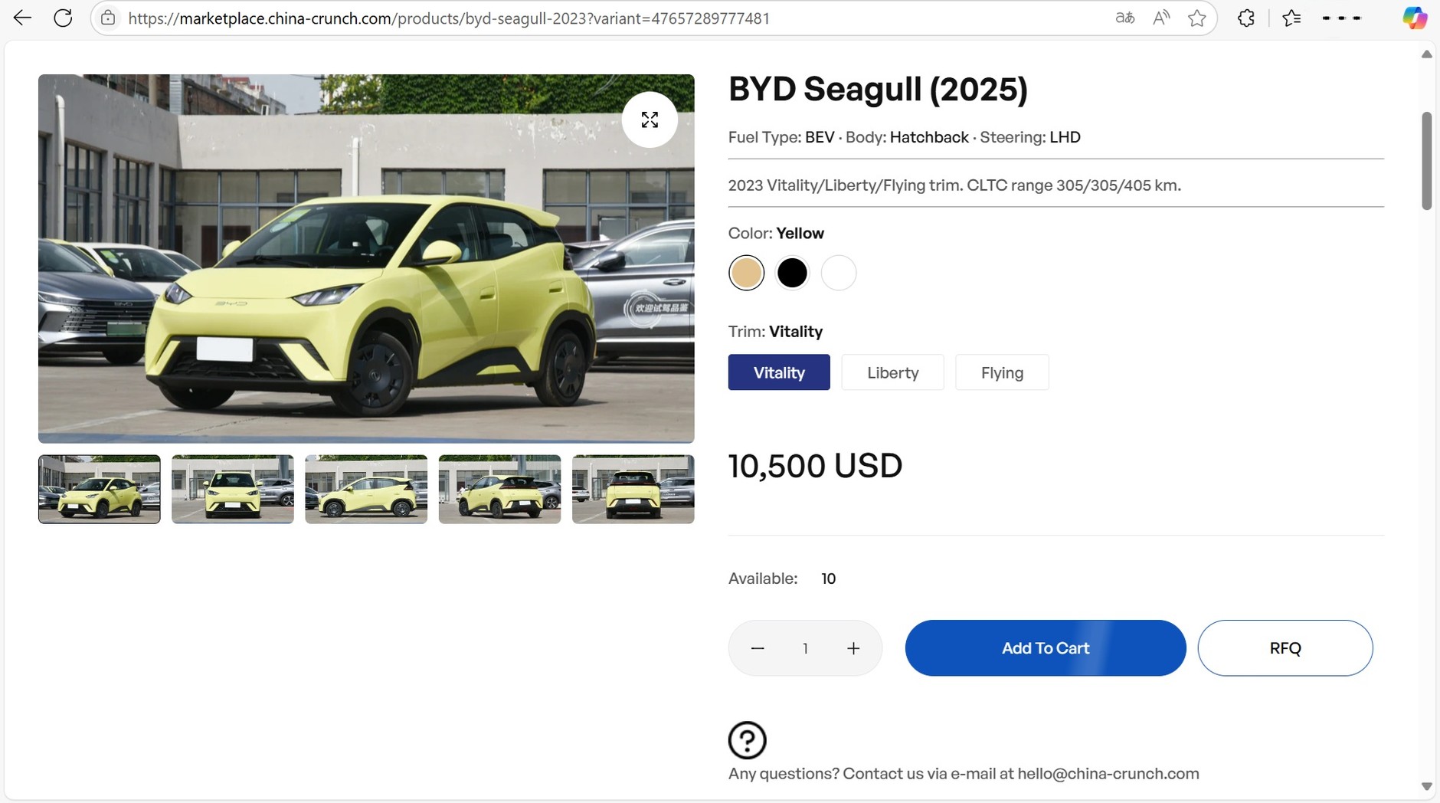This screenshot has height=803, width=1440.
Task: Select the Liberty trim option
Action: point(892,372)
